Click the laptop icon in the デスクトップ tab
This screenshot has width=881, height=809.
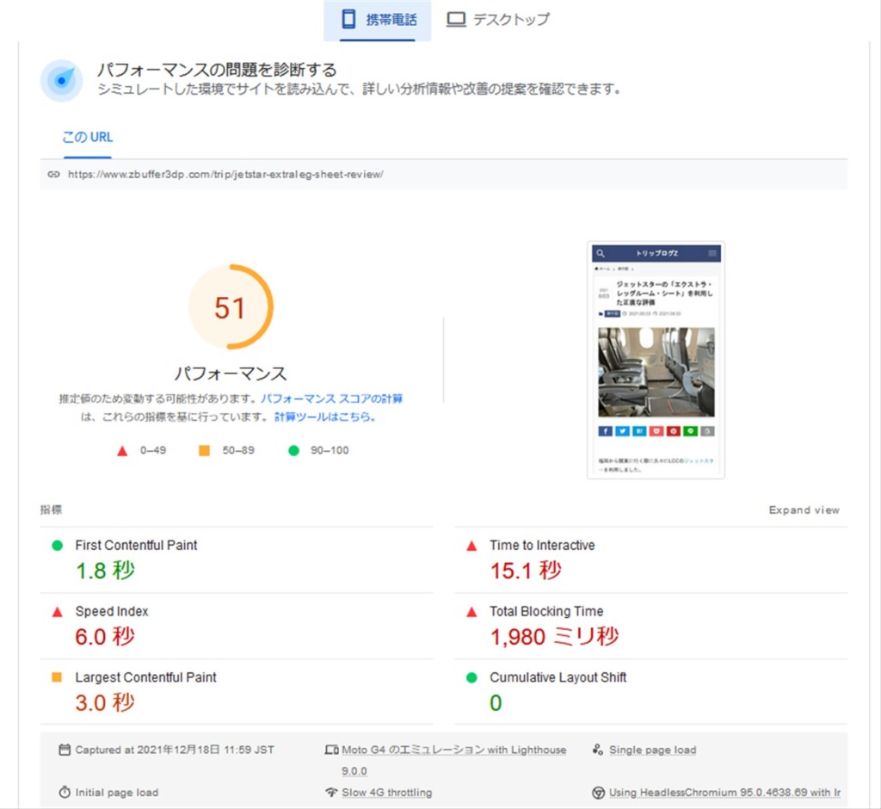point(456,20)
